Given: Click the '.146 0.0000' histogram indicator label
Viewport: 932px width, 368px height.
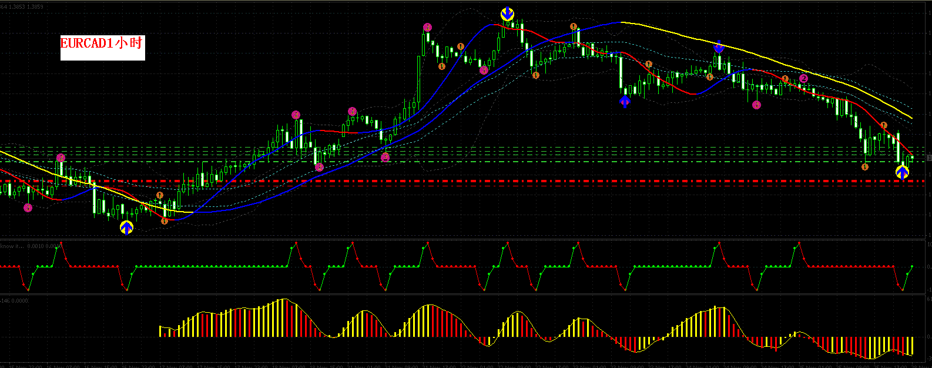Looking at the screenshot, I should point(14,301).
